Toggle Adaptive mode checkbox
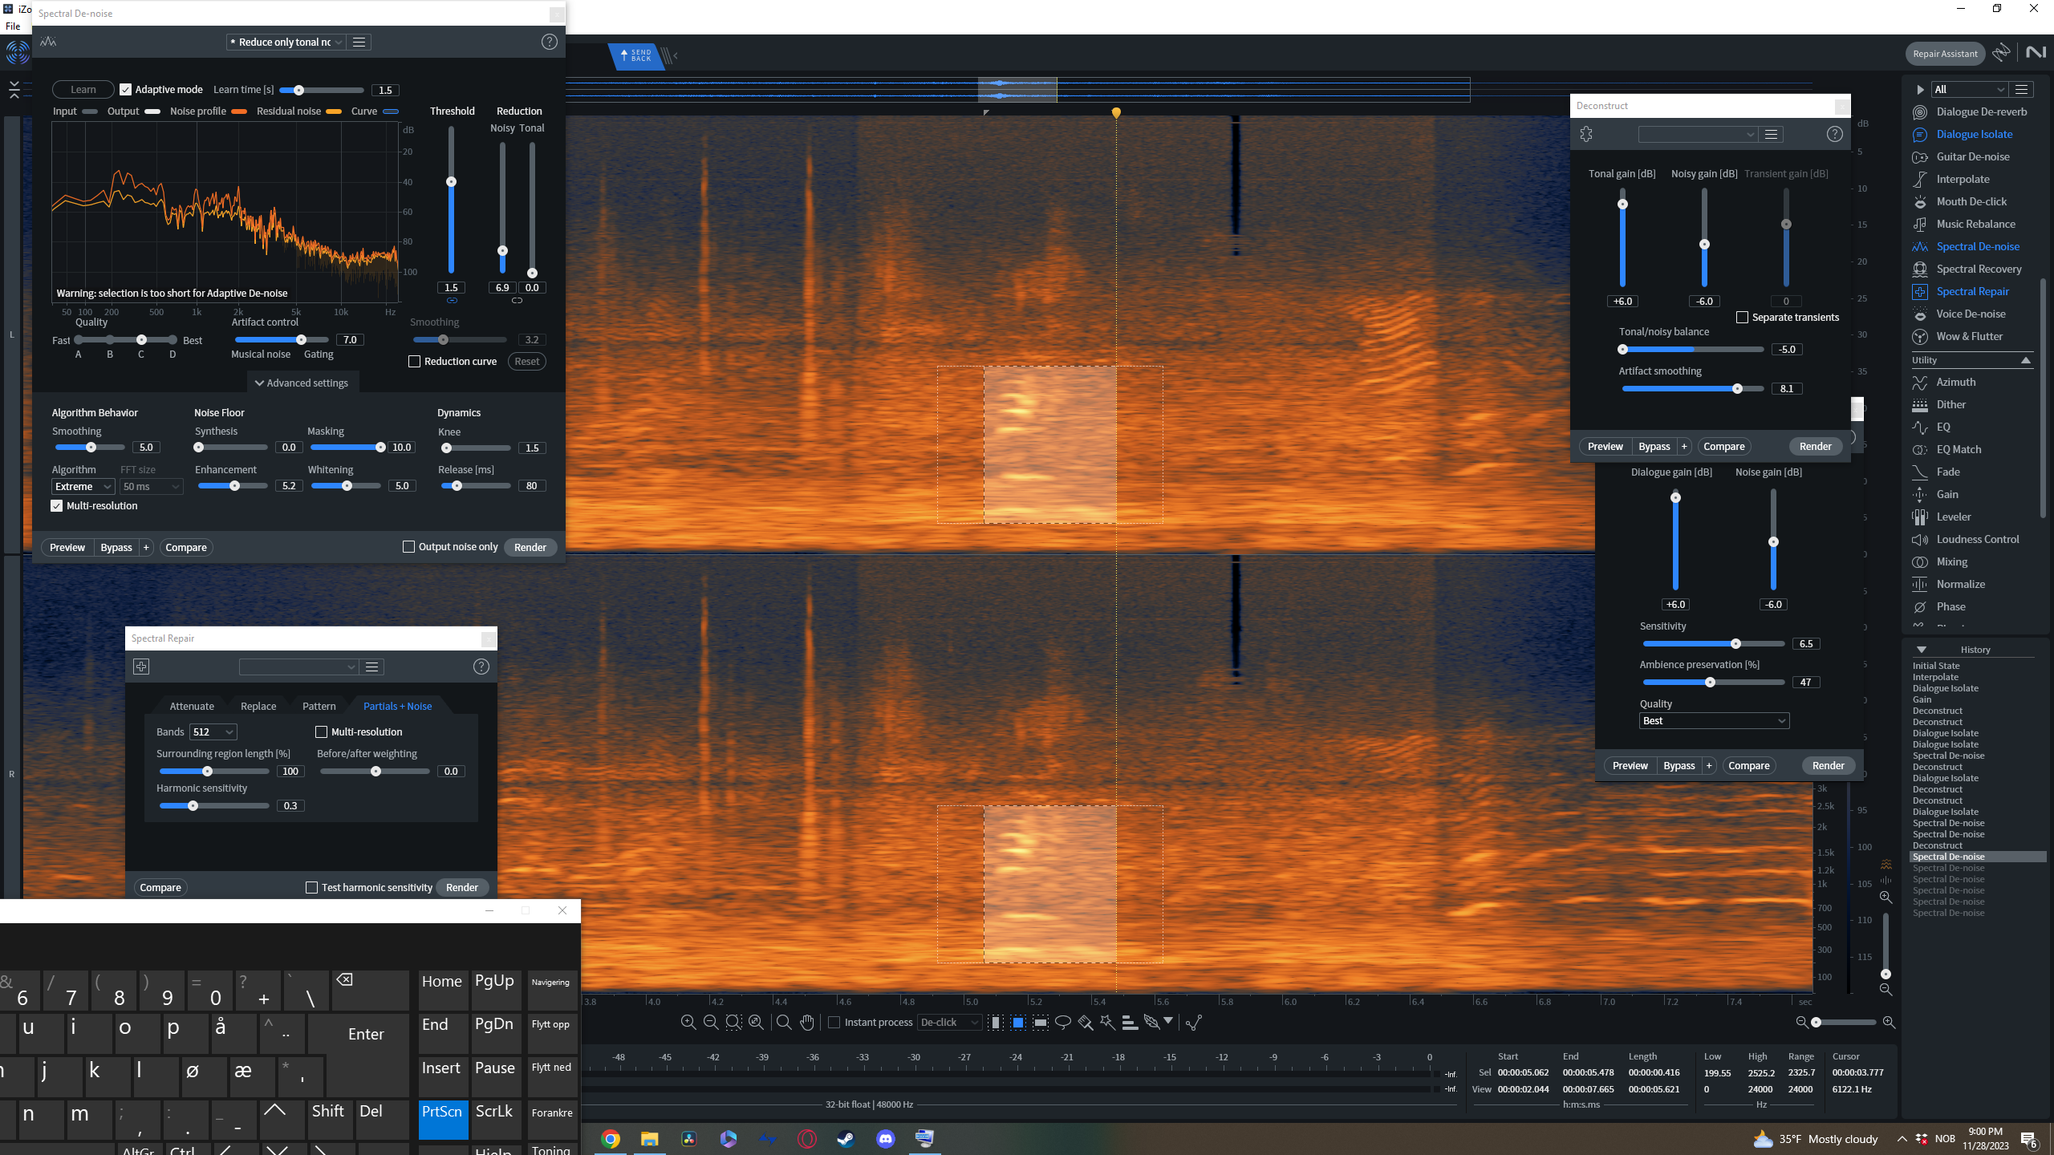 pyautogui.click(x=125, y=89)
